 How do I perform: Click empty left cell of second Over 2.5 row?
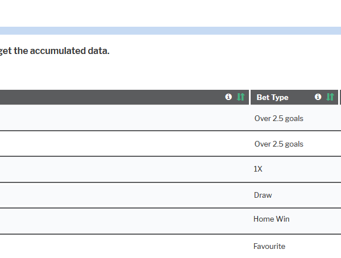124,144
